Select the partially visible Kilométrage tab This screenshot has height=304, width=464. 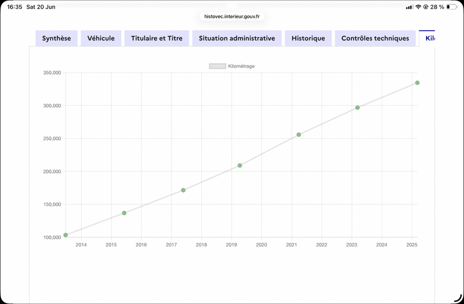427,38
